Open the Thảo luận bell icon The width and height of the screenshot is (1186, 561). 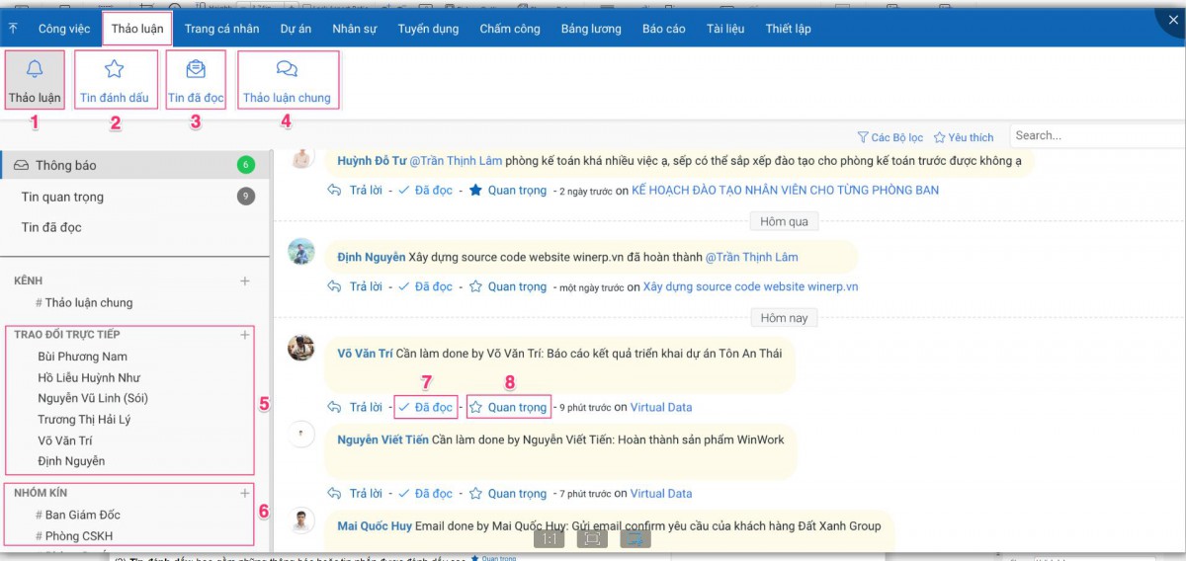[35, 68]
